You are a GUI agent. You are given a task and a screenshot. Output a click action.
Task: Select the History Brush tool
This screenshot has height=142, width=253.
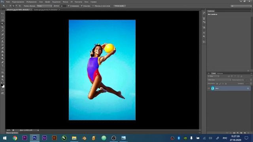pos(2,45)
